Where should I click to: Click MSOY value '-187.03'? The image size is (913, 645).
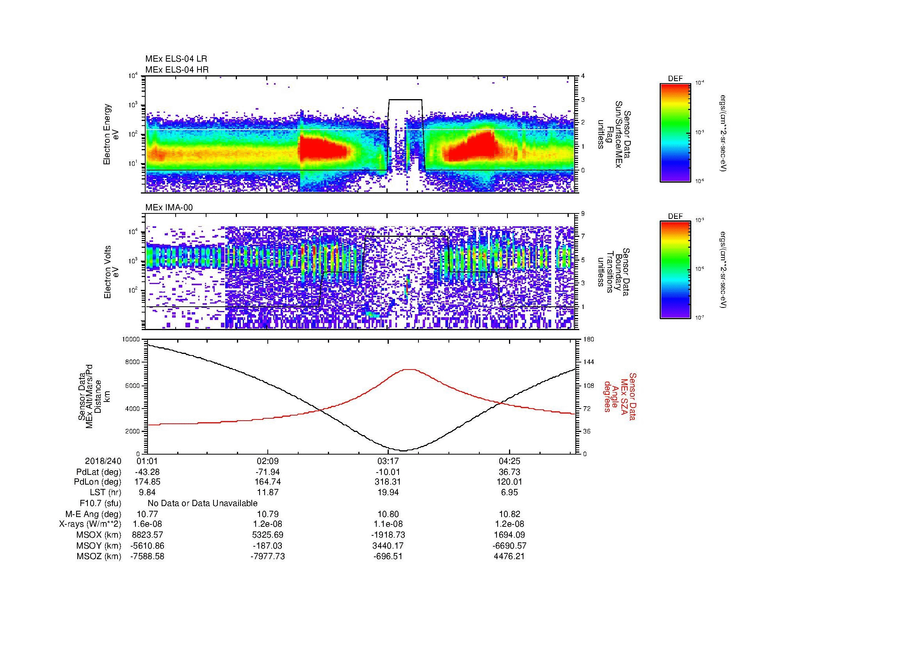pos(268,545)
